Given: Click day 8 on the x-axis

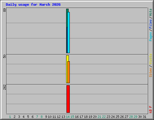Looking at the screenshot, I should pos(42,117).
